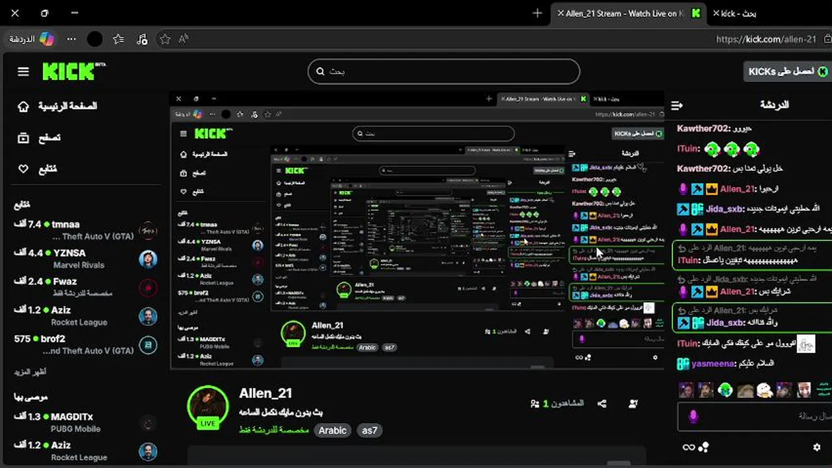Open Copilot chat 'الدردشة' button in browser toolbar

[31, 39]
